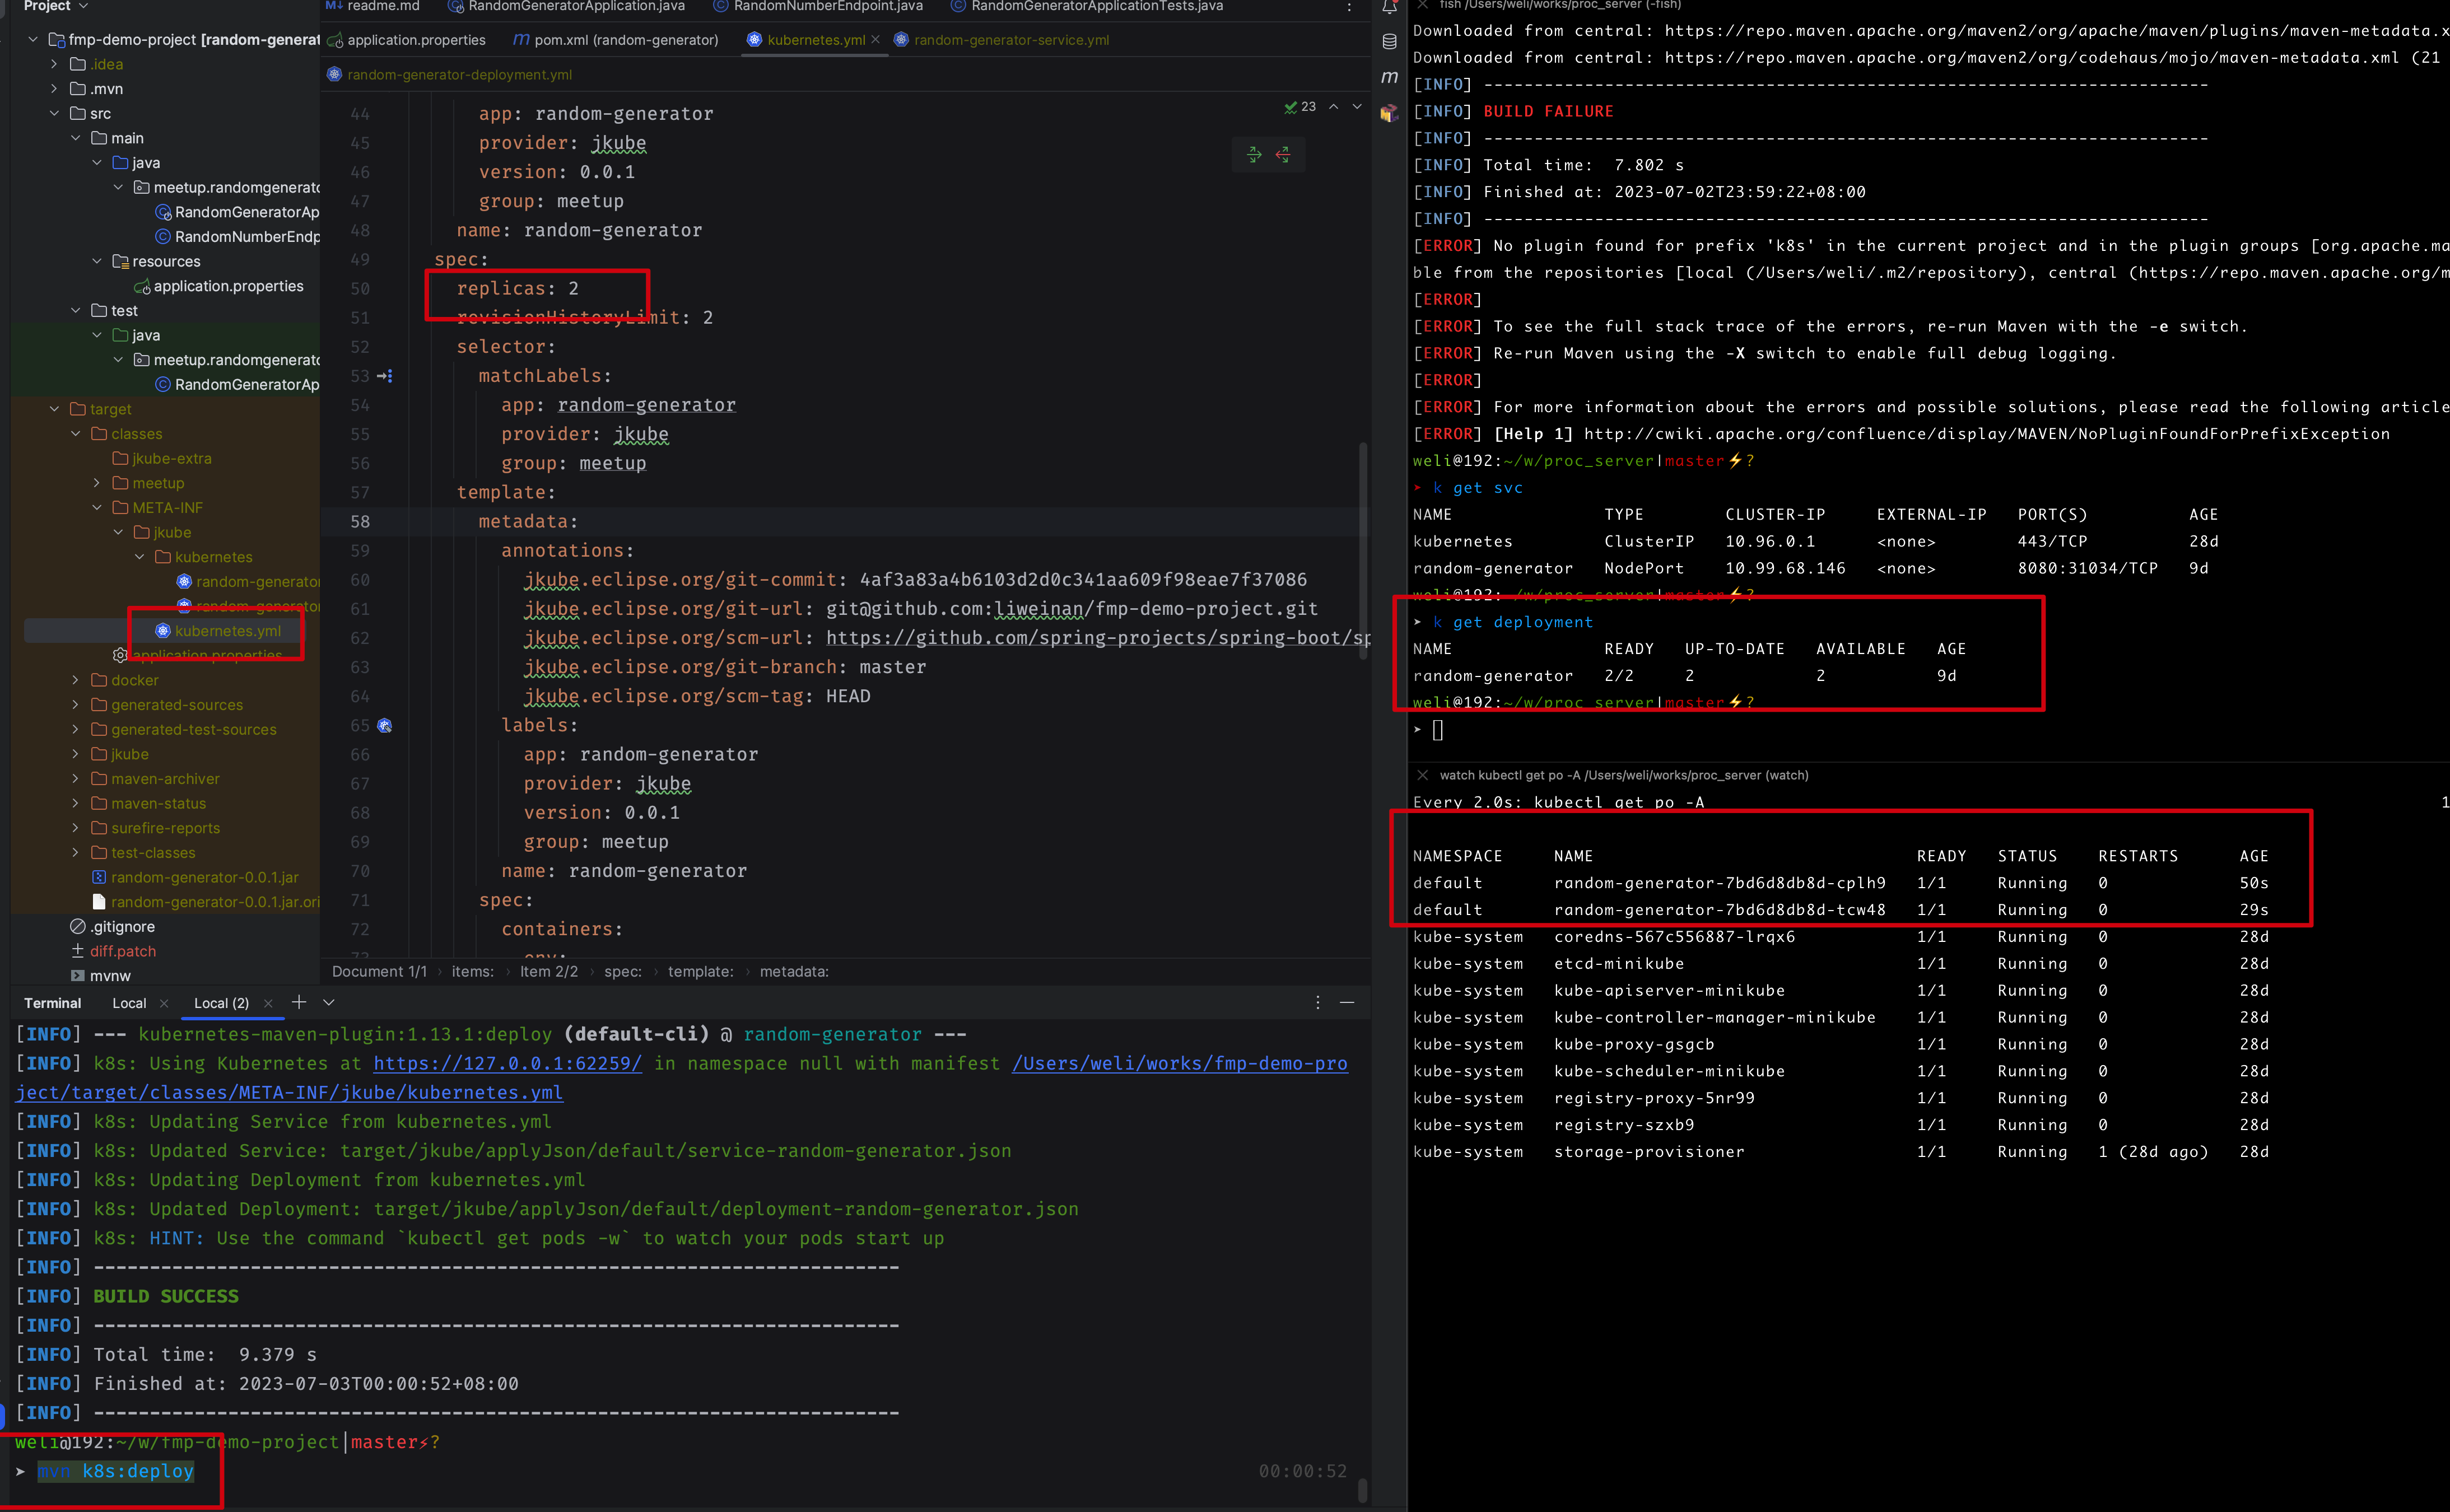Viewport: 2450px width, 1512px height.
Task: Open the Notifications bell panel
Action: pos(1389,7)
